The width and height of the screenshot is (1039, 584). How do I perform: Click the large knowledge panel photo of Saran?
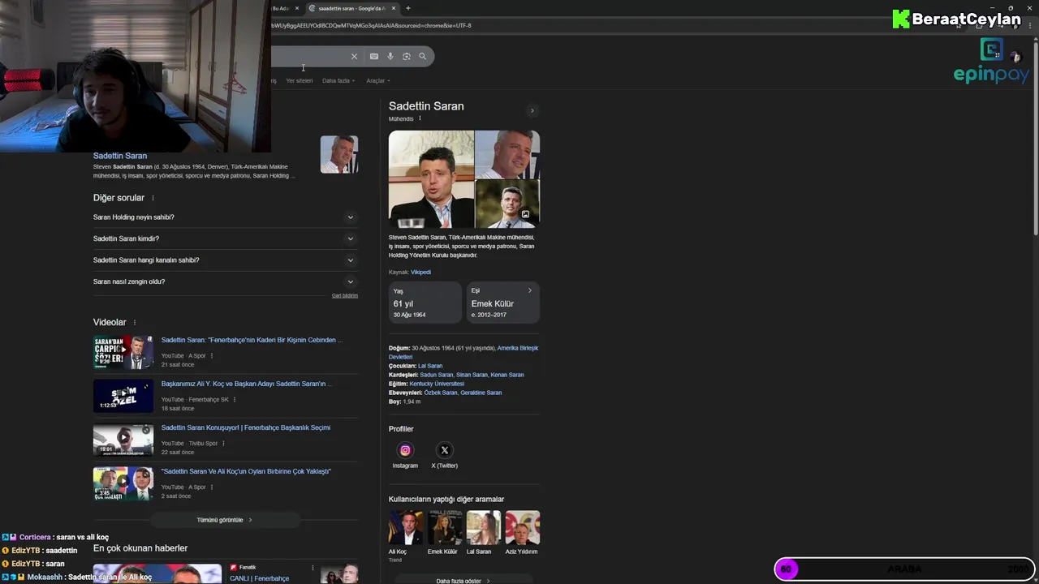[431, 179]
